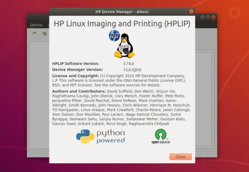Click the HPLIP version value 3.18.6

tap(129, 63)
